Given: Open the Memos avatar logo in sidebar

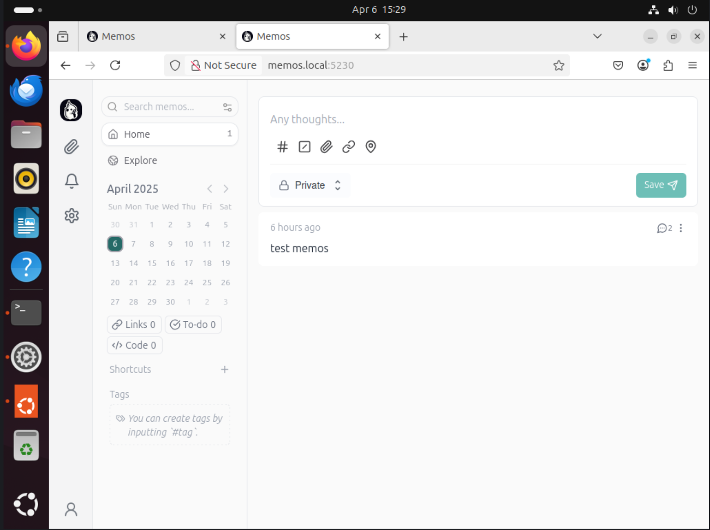Looking at the screenshot, I should click(x=71, y=110).
